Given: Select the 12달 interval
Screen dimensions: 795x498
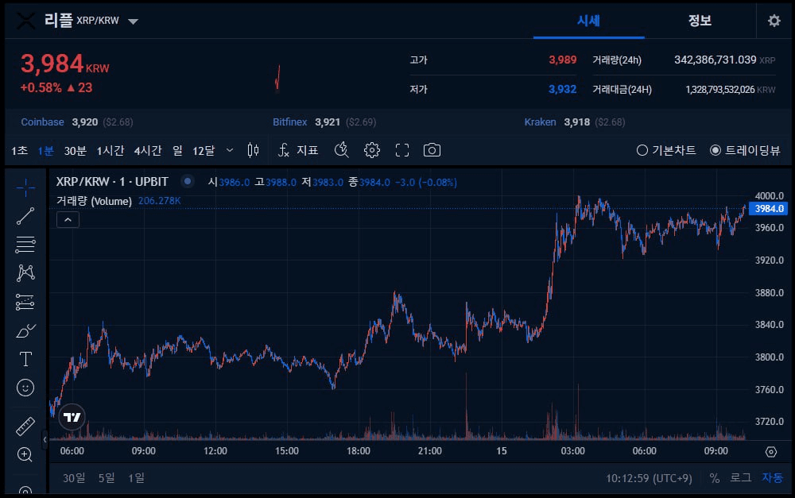Looking at the screenshot, I should pyautogui.click(x=204, y=150).
